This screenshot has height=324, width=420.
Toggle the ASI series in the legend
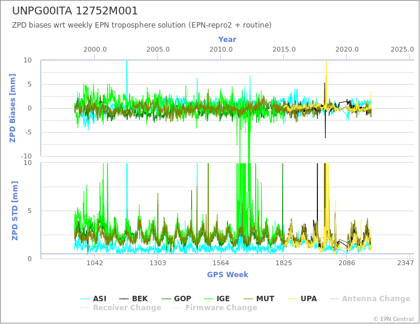click(x=94, y=299)
